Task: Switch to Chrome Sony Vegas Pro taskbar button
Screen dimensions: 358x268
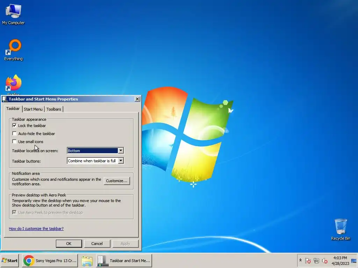Action: pyautogui.click(x=50, y=260)
